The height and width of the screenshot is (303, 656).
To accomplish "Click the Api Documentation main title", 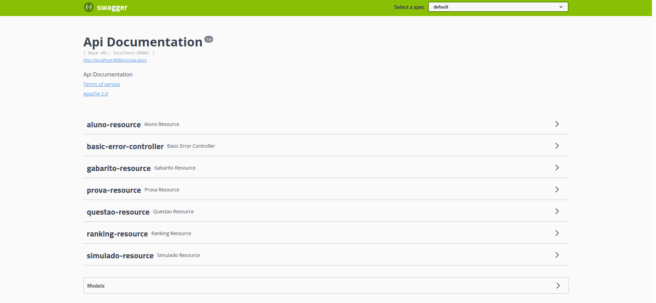I will click(143, 42).
